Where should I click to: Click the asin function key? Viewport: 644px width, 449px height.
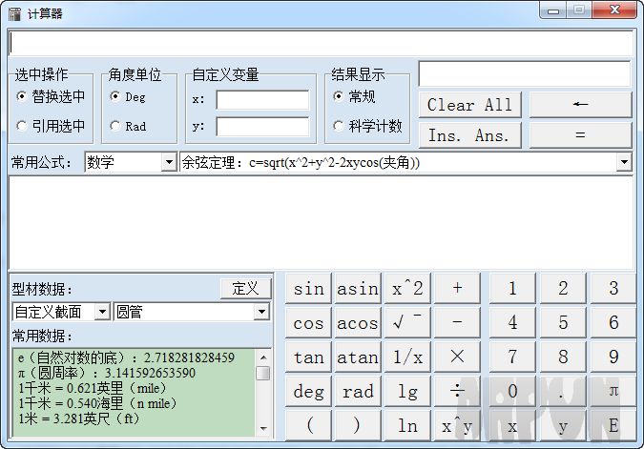click(x=358, y=288)
